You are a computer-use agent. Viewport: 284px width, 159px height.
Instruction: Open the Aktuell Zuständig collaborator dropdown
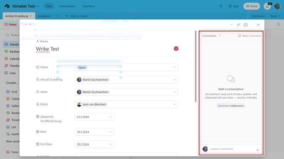126,80
